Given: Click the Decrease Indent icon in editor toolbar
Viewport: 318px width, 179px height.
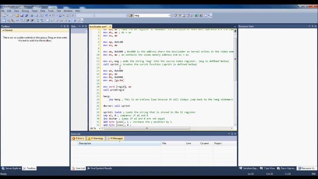Looking at the screenshot, I should click(x=28, y=20).
